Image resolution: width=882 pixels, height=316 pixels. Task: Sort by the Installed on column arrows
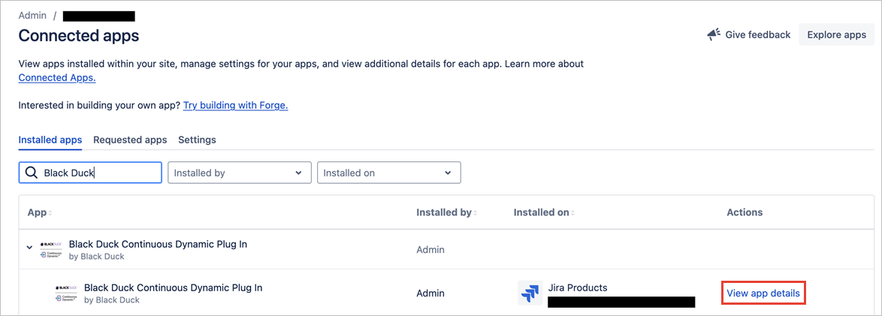573,212
